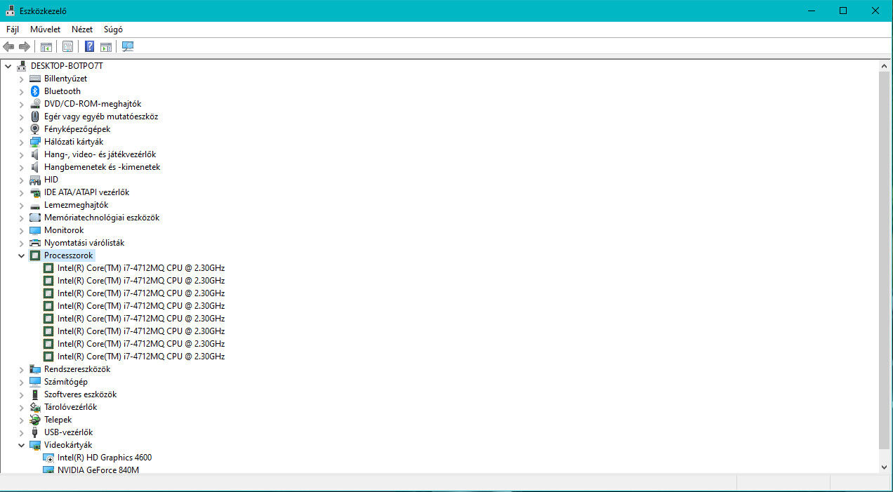The width and height of the screenshot is (893, 492).
Task: Select the DVD/CD-ROM-meghajtók label
Action: point(93,104)
